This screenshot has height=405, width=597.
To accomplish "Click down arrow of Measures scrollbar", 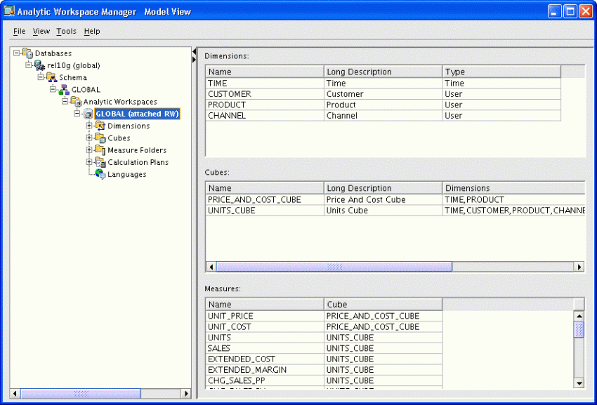I will [579, 383].
